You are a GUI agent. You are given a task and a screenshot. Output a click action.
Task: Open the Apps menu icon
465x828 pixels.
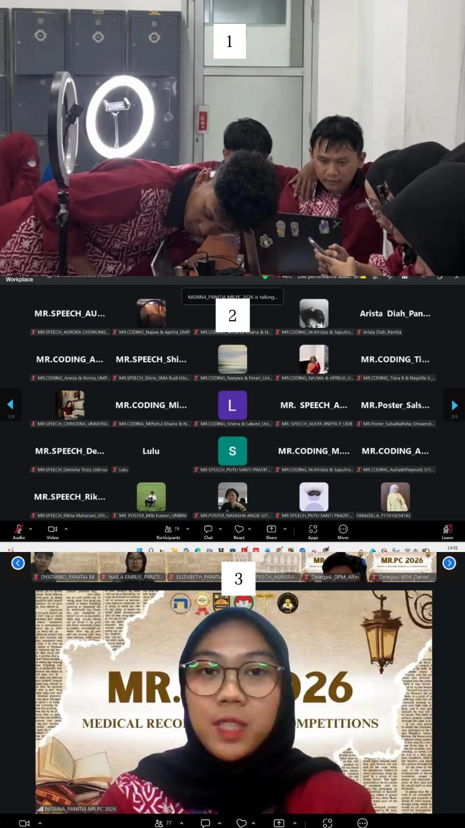click(313, 531)
